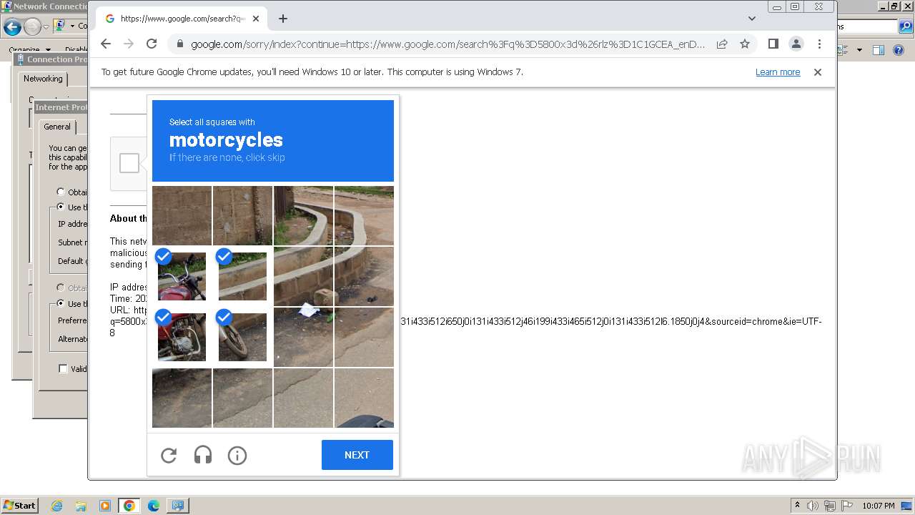This screenshot has width=915, height=515.
Task: Open the tab search dropdown arrow
Action: tap(752, 19)
